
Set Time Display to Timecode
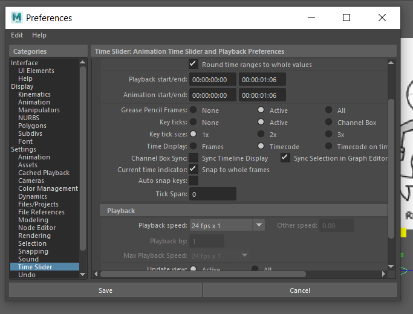(261, 146)
